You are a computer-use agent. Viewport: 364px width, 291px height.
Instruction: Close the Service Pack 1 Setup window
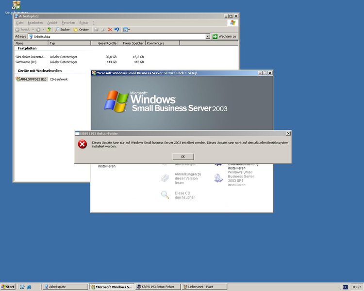270,73
